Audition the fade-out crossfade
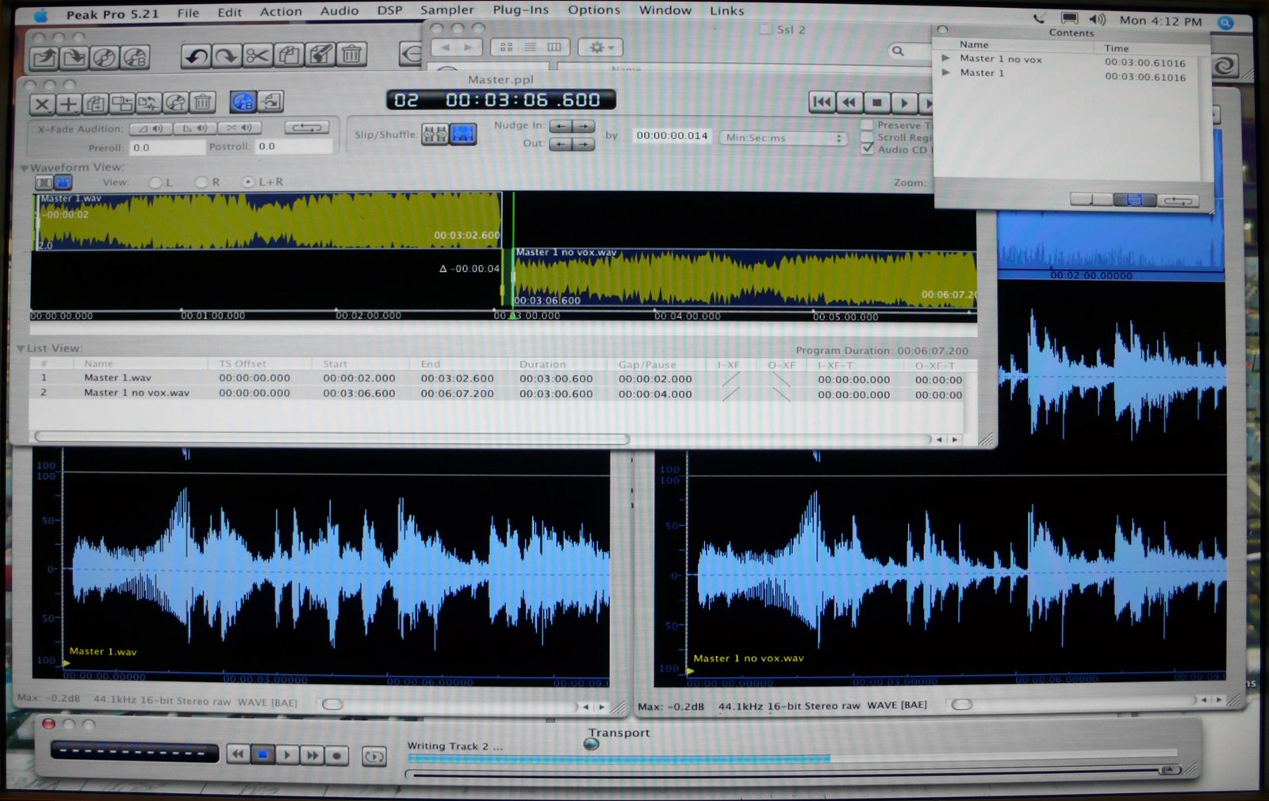The image size is (1269, 801). (194, 128)
